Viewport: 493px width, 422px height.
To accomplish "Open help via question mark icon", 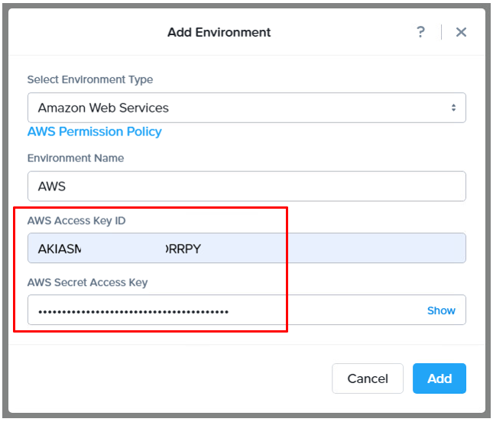I will tap(420, 32).
